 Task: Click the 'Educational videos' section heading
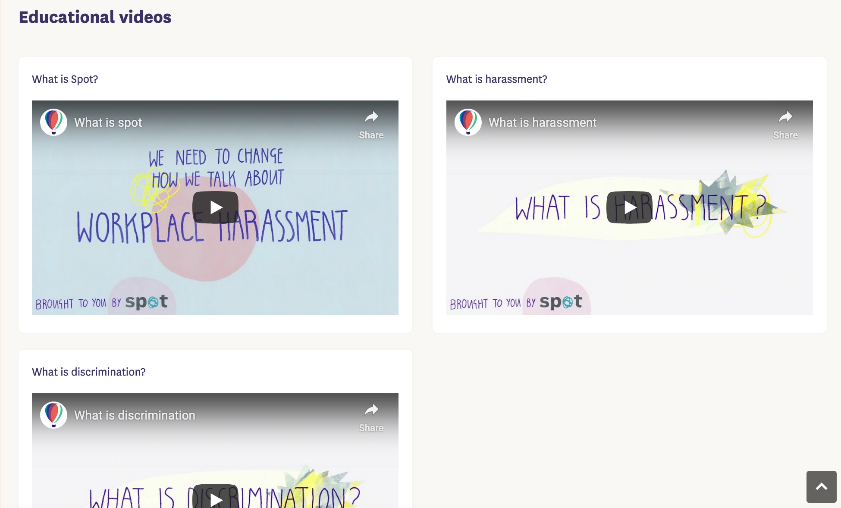coord(95,17)
